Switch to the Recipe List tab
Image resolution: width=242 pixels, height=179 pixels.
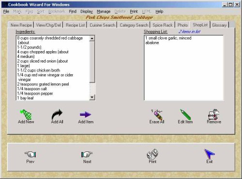click(76, 25)
